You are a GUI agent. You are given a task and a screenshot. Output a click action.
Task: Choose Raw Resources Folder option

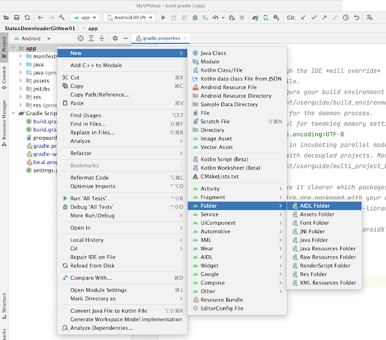click(x=324, y=257)
